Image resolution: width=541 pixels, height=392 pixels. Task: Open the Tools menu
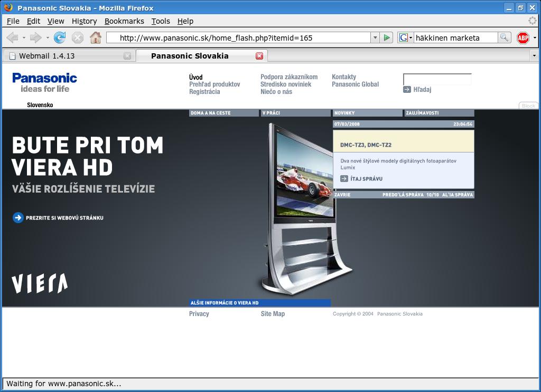click(x=161, y=21)
